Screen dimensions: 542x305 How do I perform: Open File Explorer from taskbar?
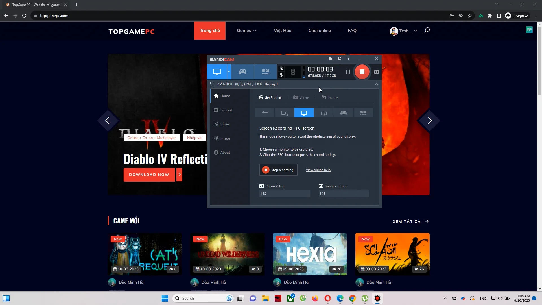265,298
